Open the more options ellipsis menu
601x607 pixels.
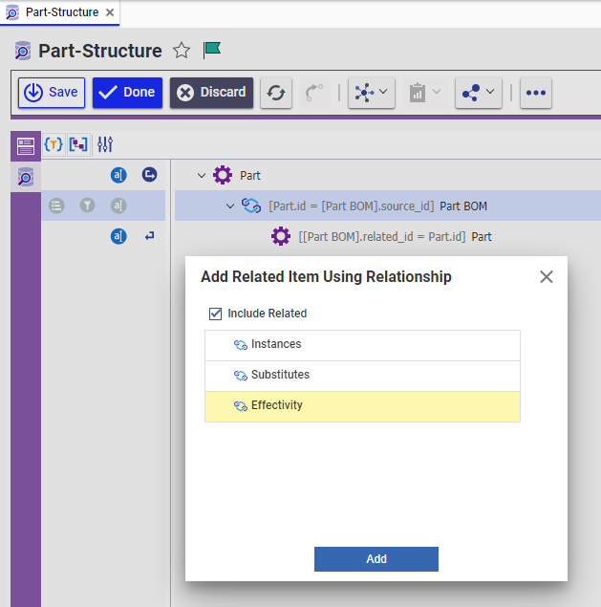click(x=536, y=93)
